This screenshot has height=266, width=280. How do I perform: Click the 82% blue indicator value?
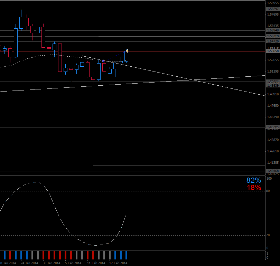coord(254,180)
